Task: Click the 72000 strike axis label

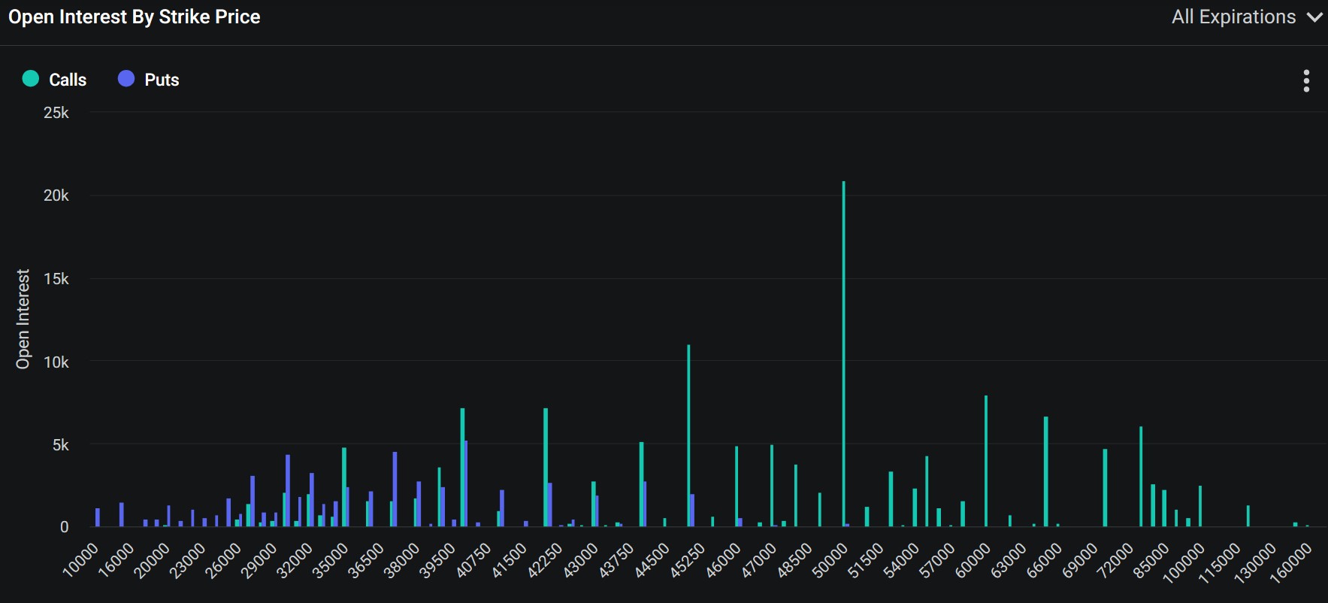Action: [x=1115, y=561]
